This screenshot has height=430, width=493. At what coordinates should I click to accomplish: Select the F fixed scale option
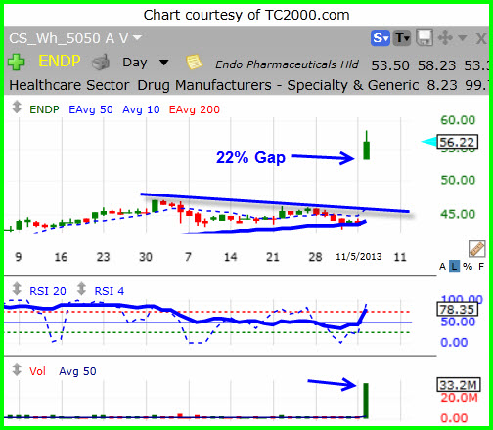point(481,267)
